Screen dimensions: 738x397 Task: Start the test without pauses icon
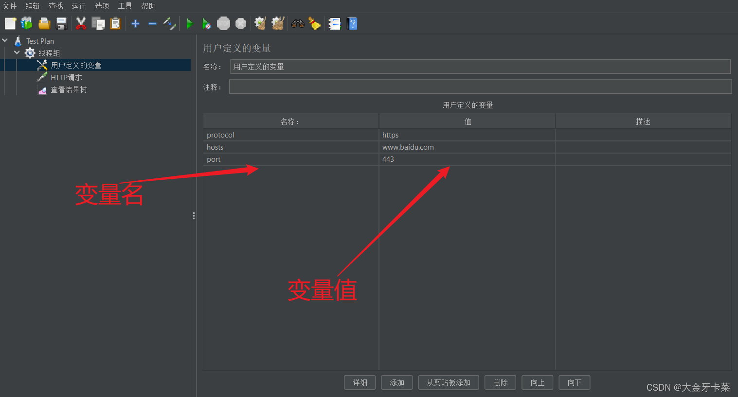206,23
